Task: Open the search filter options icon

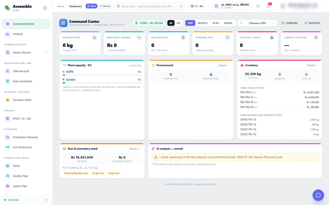Action: pyautogui.click(x=181, y=6)
